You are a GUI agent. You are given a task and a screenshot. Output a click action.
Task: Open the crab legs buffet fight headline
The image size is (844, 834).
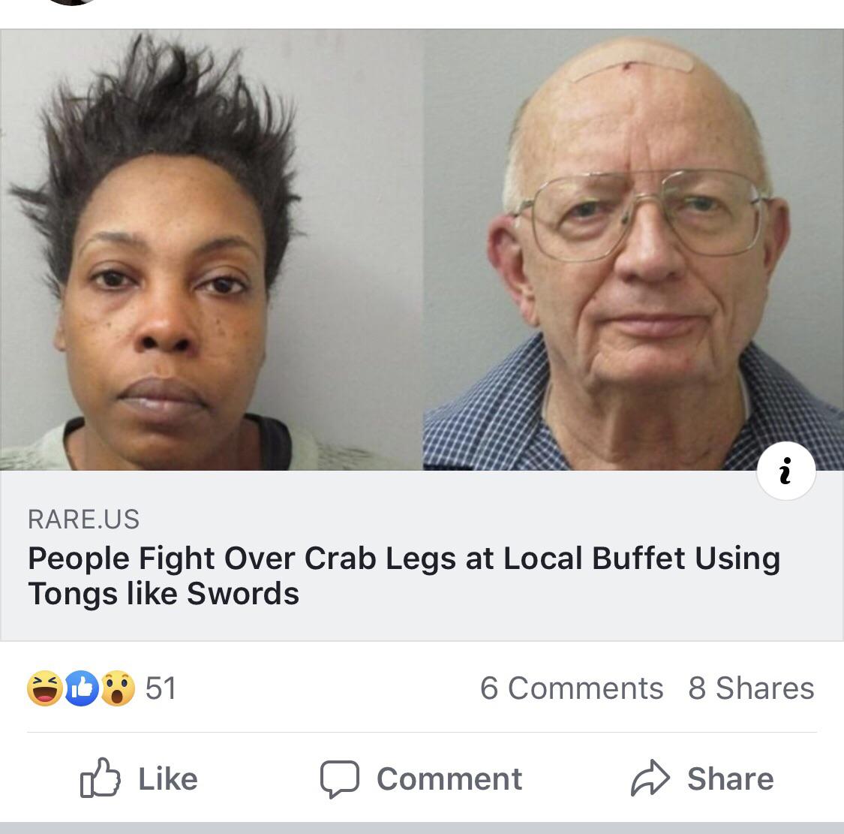click(404, 576)
